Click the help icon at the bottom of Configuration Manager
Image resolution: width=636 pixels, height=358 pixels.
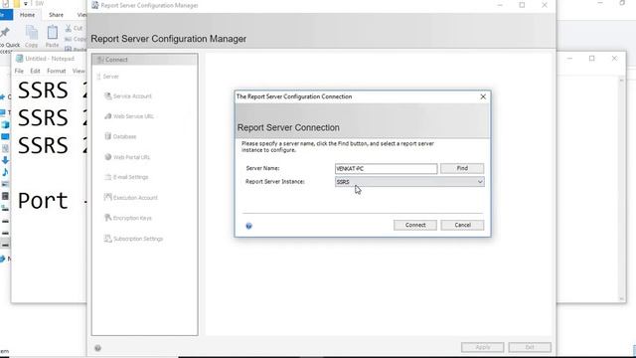pos(97,348)
